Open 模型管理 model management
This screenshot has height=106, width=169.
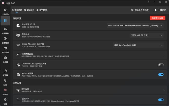[5, 48]
